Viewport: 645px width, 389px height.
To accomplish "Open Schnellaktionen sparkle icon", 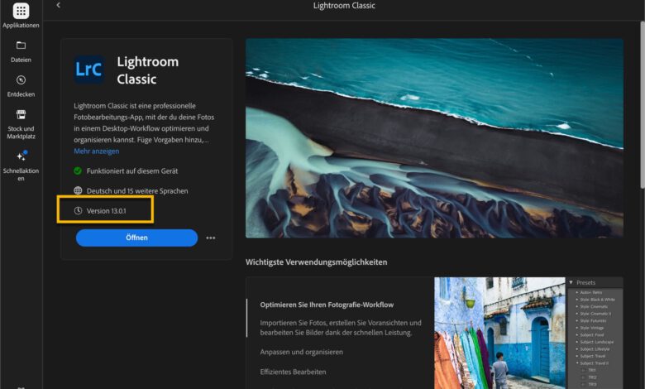I will [x=22, y=156].
